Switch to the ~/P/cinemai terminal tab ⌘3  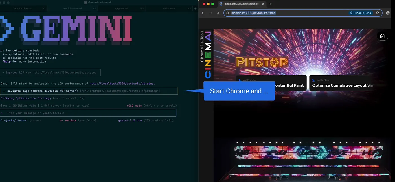point(121,8)
